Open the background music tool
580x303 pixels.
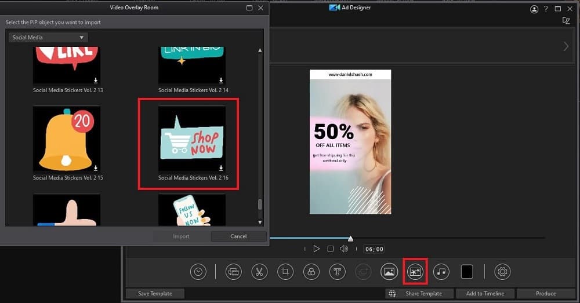pyautogui.click(x=441, y=272)
